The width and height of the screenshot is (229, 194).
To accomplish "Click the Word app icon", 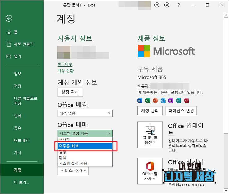I will [x=140, y=101].
